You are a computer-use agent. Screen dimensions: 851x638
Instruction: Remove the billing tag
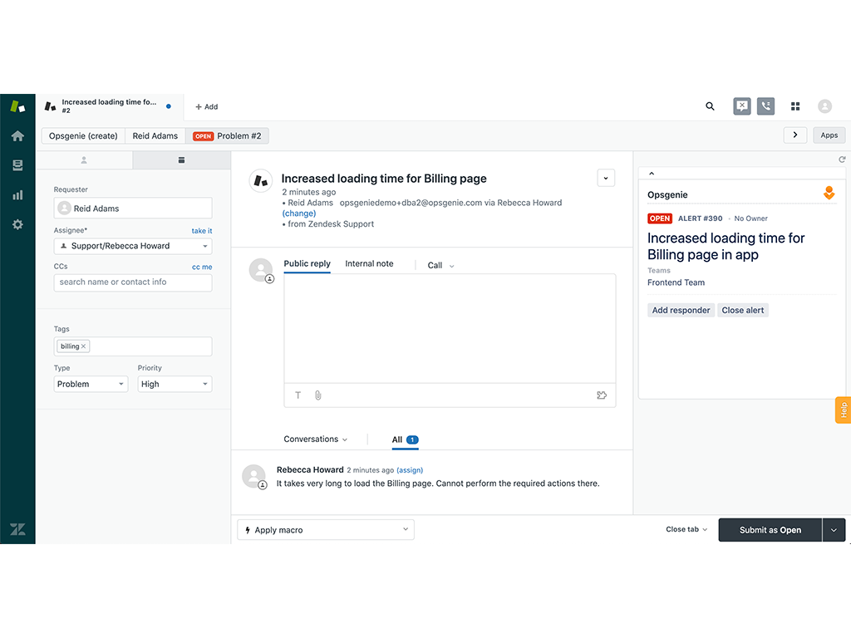84,346
